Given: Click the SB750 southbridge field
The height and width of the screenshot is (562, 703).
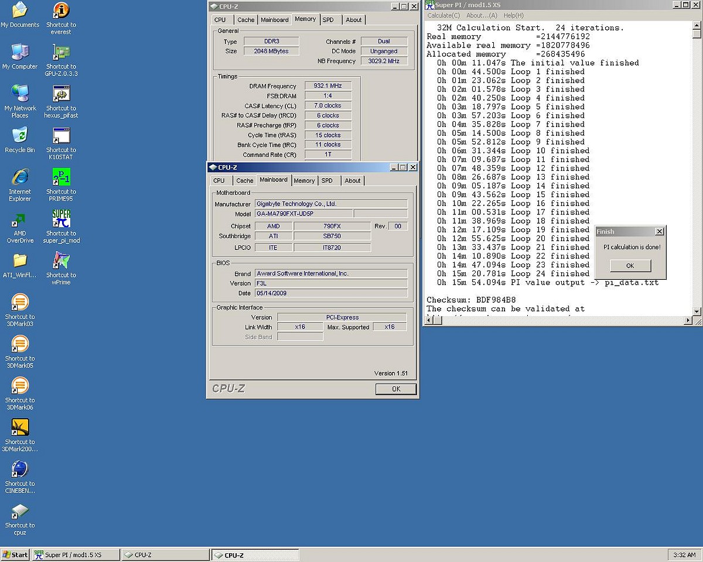Looking at the screenshot, I should [332, 236].
